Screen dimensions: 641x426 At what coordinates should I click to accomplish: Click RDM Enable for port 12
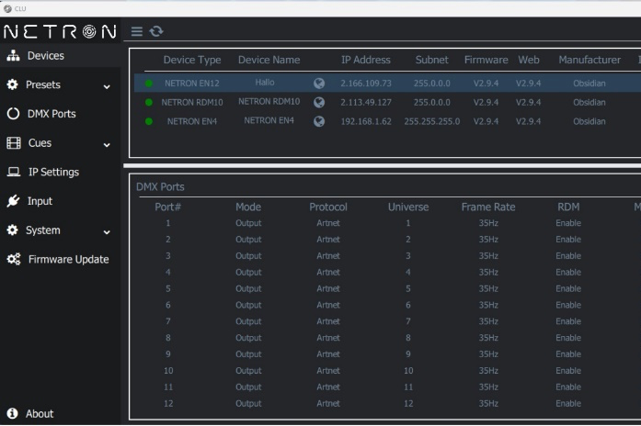[x=568, y=403]
